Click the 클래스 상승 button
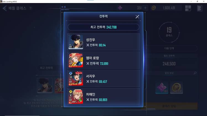 coord(169,106)
